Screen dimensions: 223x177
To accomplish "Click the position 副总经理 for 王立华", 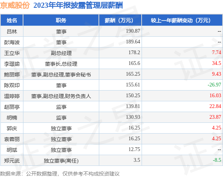I will (x=61, y=53).
